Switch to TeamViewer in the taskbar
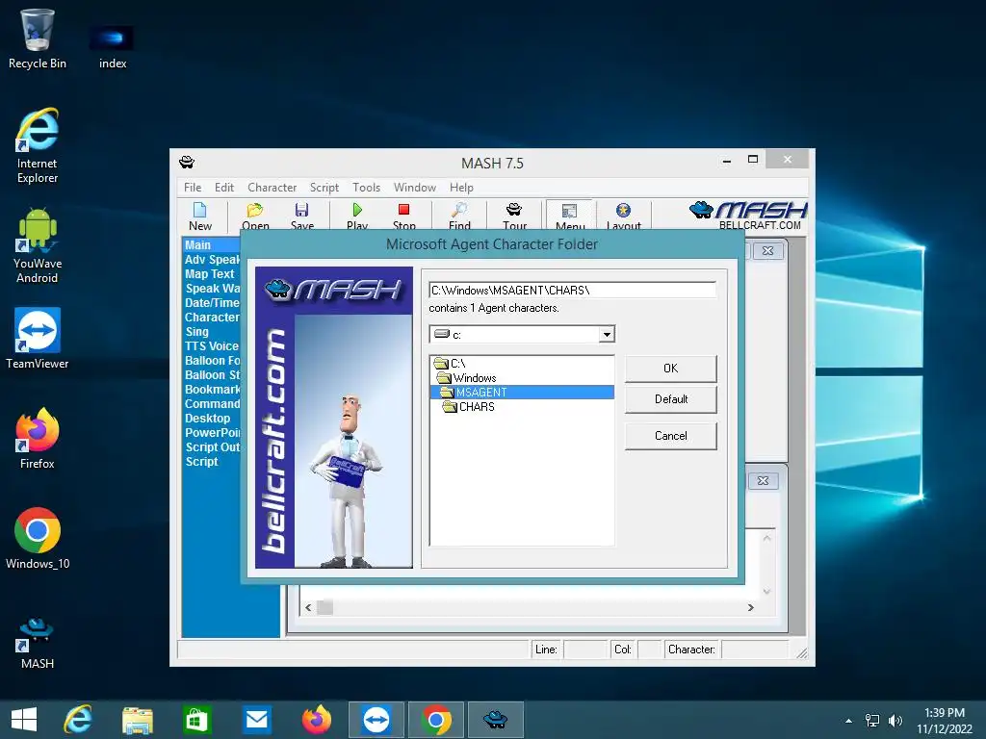Image resolution: width=986 pixels, height=739 pixels. (x=376, y=720)
